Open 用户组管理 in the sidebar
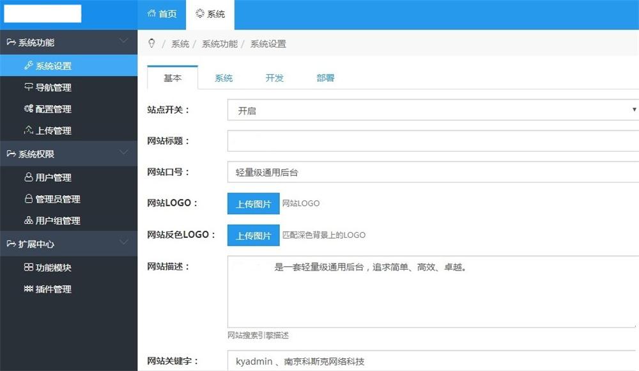This screenshot has height=371, width=639. pos(68,221)
